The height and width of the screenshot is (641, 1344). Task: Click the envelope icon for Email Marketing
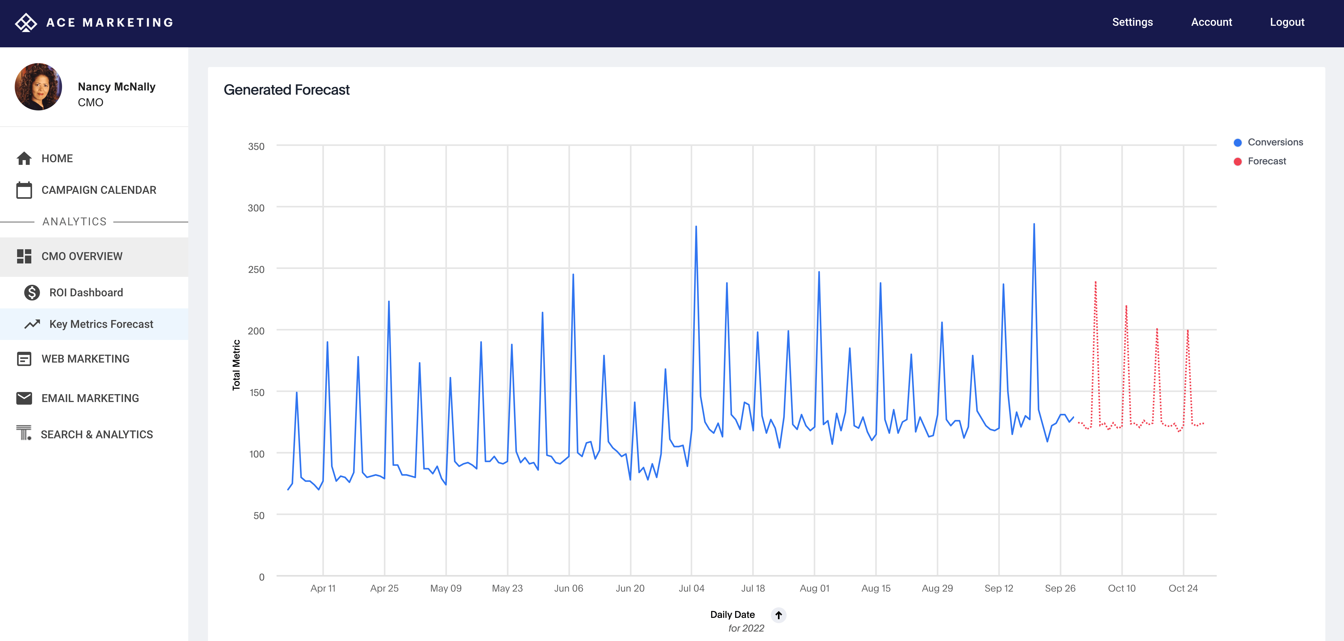[24, 399]
